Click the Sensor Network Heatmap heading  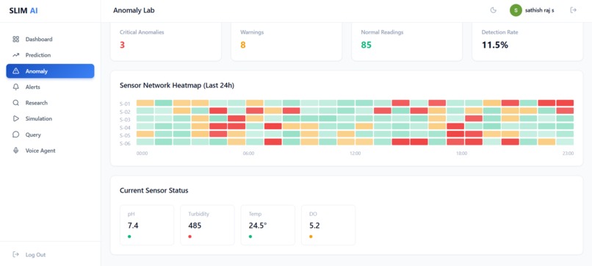(x=177, y=85)
